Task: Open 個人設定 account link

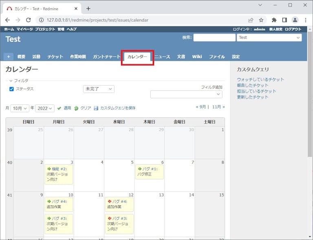Action: [276, 29]
